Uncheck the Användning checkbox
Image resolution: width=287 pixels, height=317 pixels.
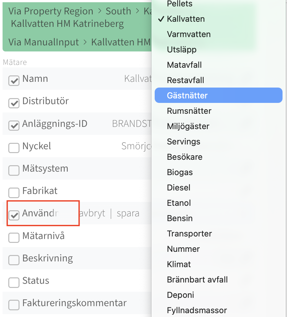pos(14,215)
